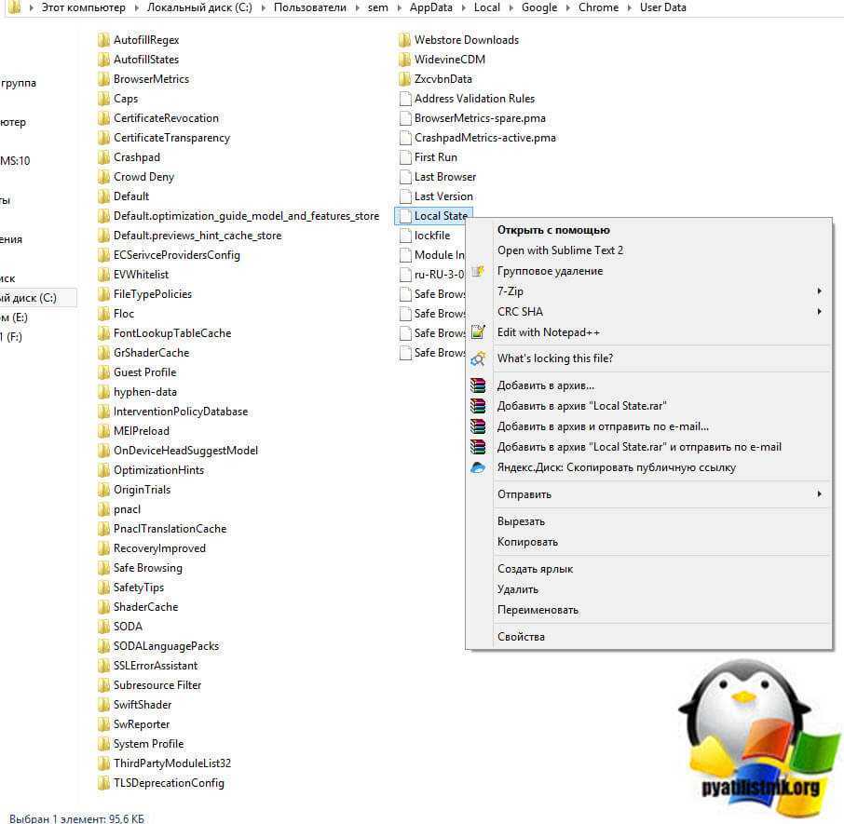
Task: Select the TLSDeprecationConfig folder icon
Action: pos(103,783)
